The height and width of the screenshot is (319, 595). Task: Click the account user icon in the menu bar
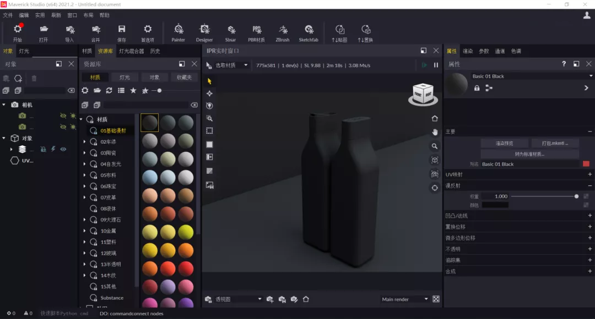pyautogui.click(x=587, y=15)
